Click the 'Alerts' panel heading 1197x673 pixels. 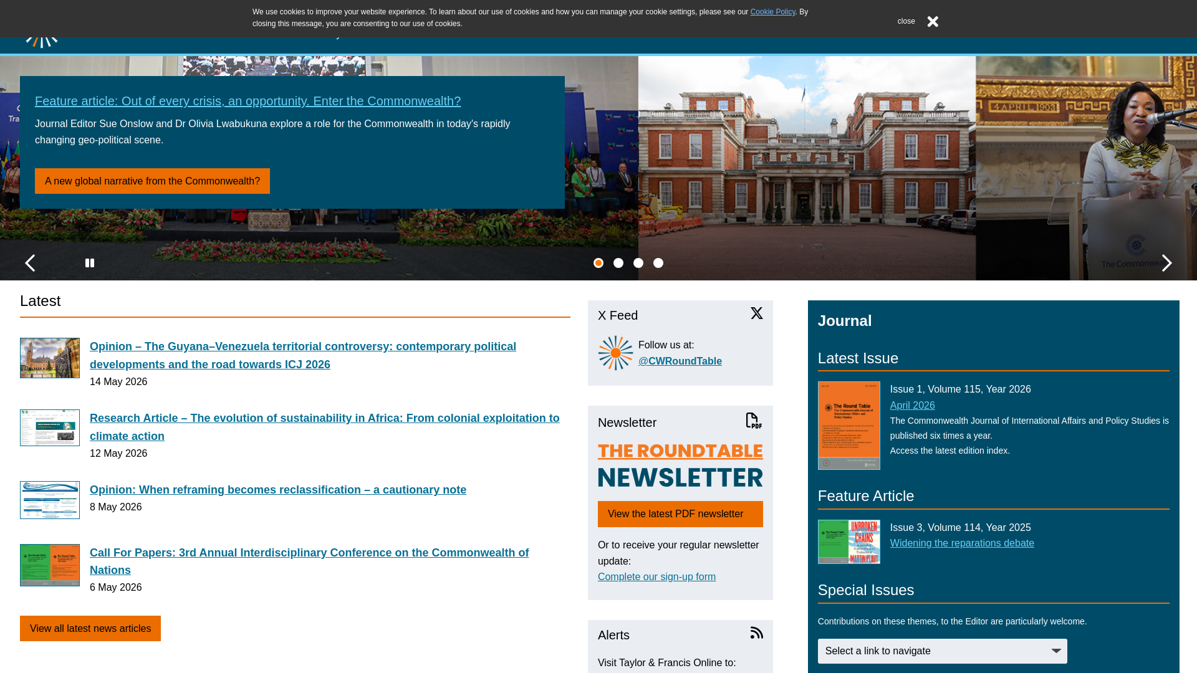(x=613, y=635)
